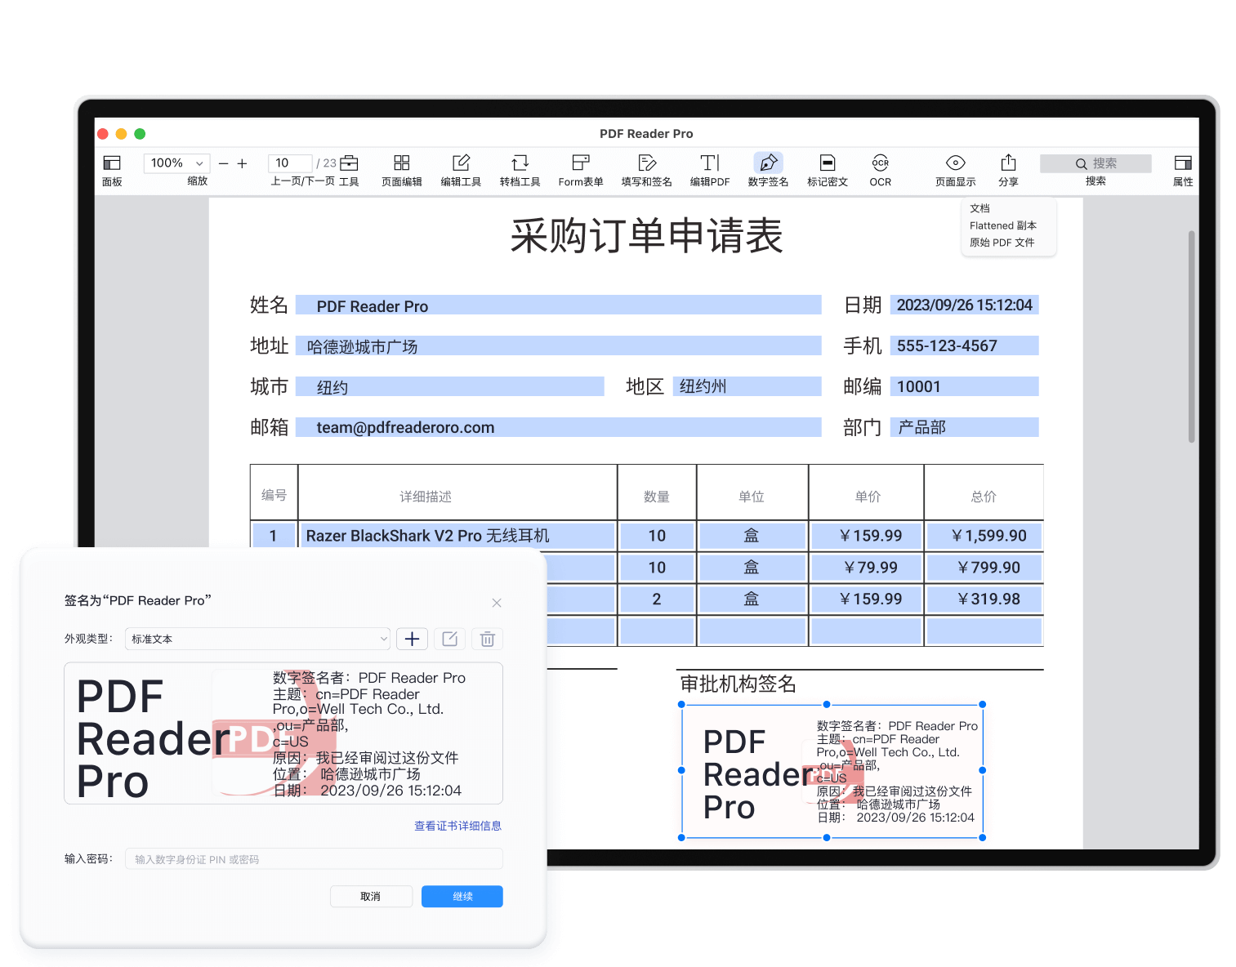Click the page number field showing 10
This screenshot has width=1236, height=967.
[290, 163]
